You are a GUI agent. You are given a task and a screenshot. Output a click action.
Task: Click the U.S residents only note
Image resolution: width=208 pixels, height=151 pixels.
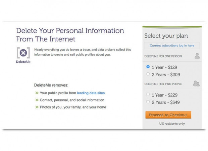click(172, 124)
